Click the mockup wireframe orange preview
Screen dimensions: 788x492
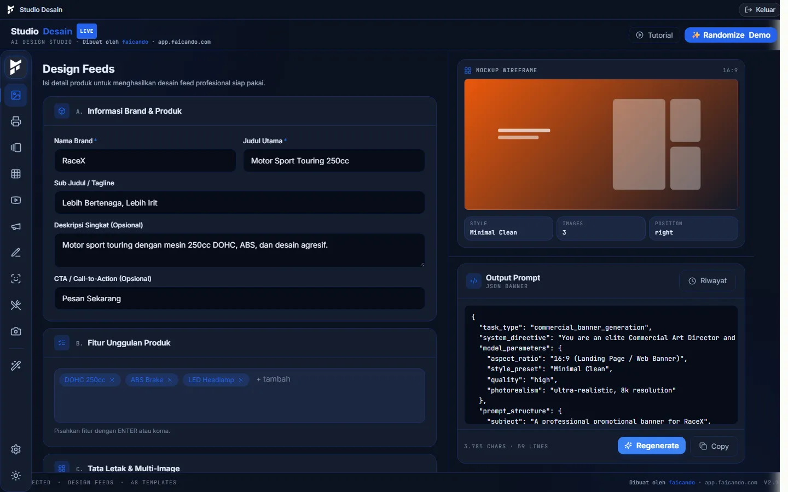[x=601, y=144]
